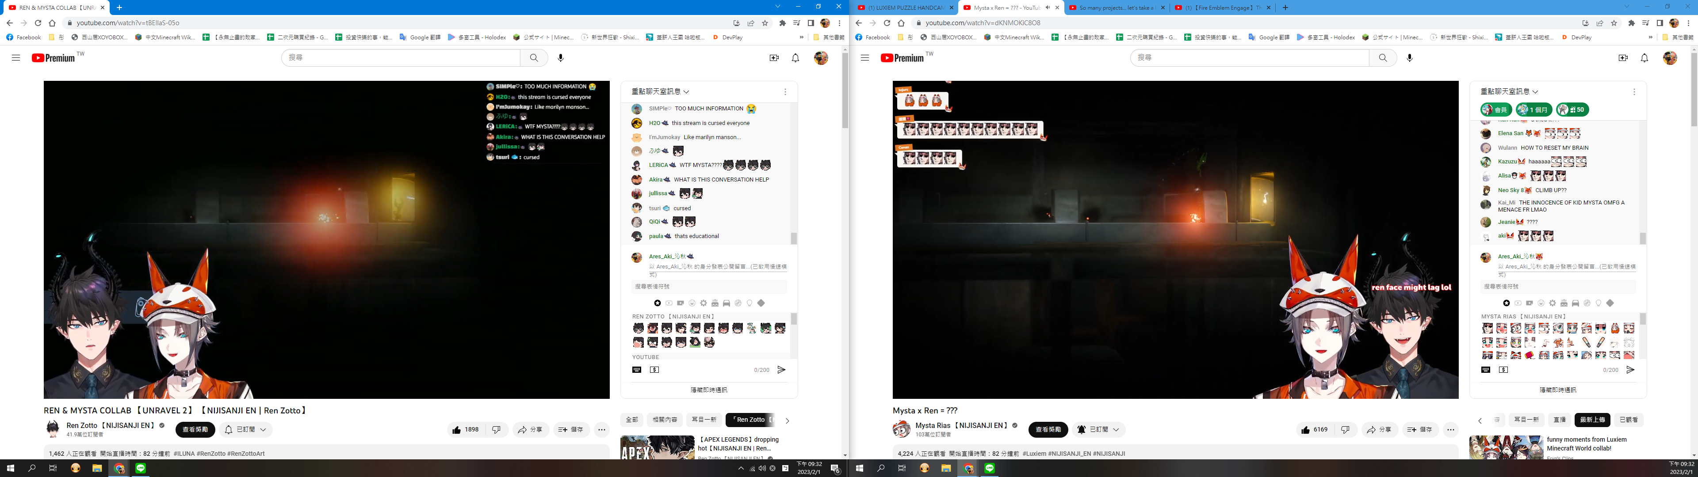The width and height of the screenshot is (1698, 477).
Task: Save the Mysta x Ren video with 儲存
Action: [1420, 430]
